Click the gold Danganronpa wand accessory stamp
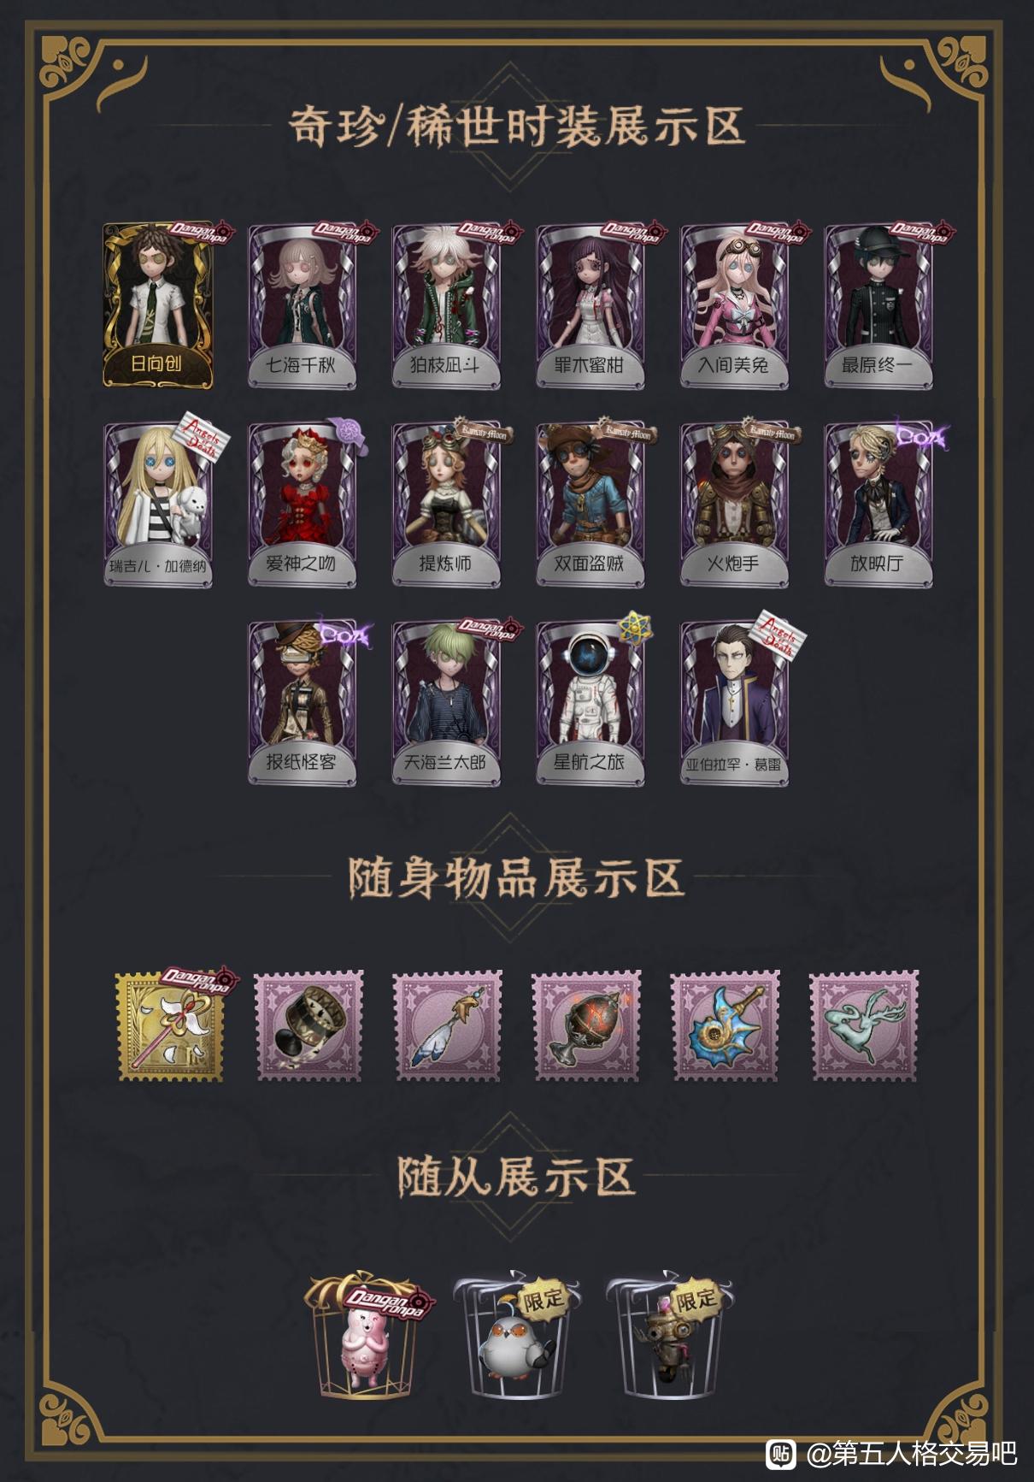Image resolution: width=1034 pixels, height=1482 pixels. point(171,1025)
